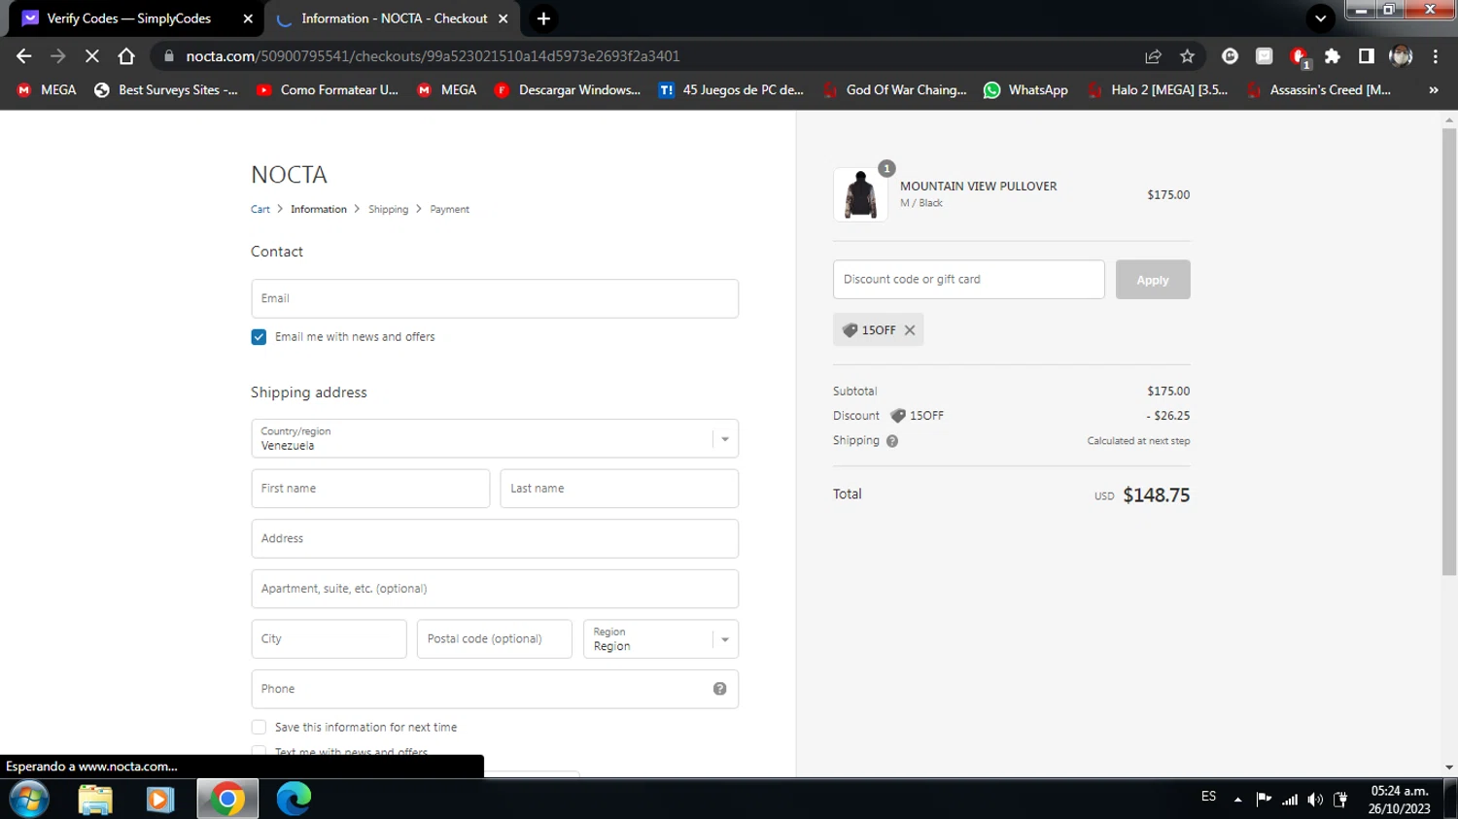This screenshot has width=1458, height=819.
Task: Bookmark this page with the star
Action: point(1187,56)
